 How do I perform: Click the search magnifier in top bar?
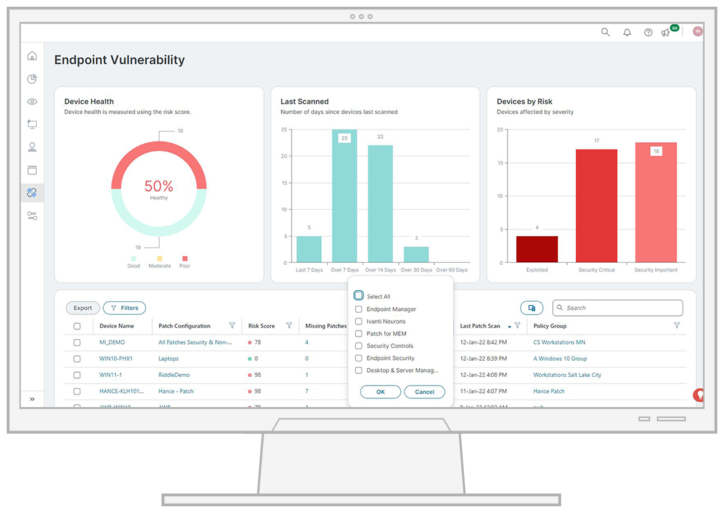click(x=605, y=32)
